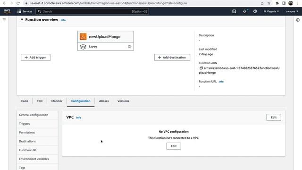Screen dimensions: 302x170
Task: Toggle the browser side panel icon
Action: (x=284, y=3)
